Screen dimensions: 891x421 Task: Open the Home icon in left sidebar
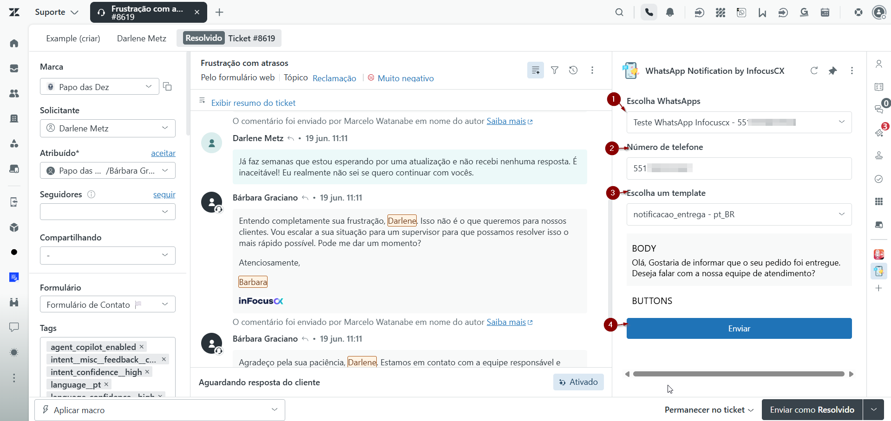(14, 43)
